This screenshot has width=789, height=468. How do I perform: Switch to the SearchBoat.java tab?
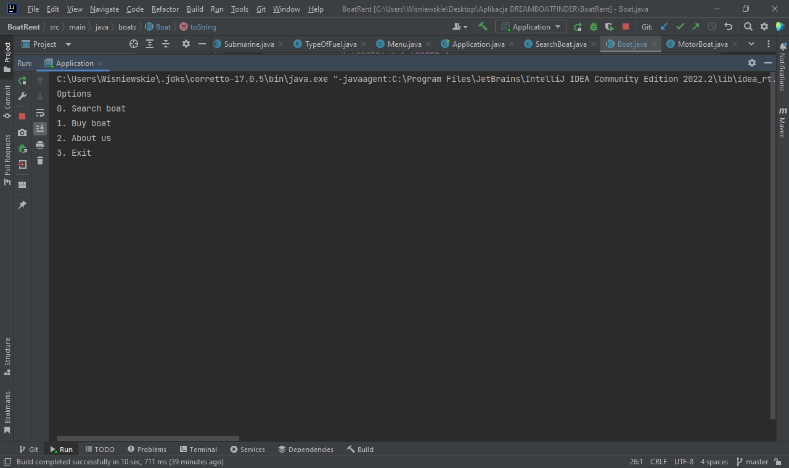coord(560,44)
